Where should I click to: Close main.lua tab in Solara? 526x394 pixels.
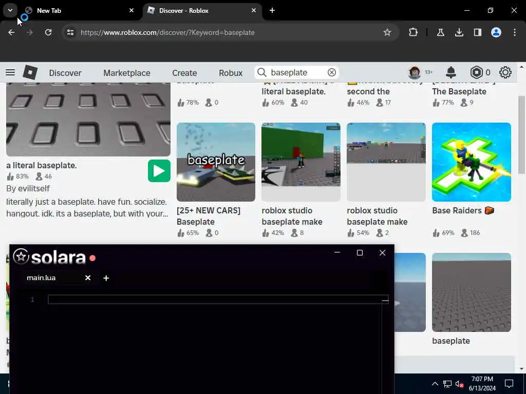click(x=88, y=278)
